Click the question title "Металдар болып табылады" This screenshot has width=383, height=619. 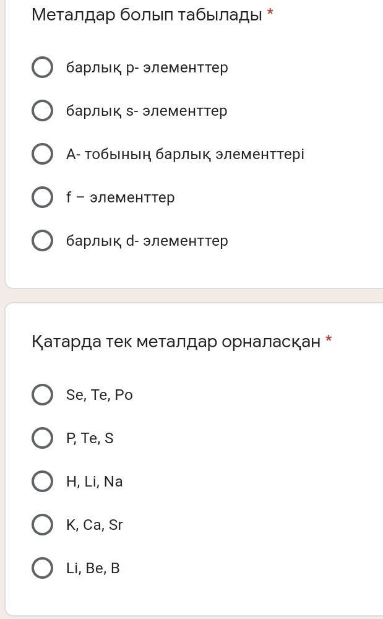[x=147, y=15]
